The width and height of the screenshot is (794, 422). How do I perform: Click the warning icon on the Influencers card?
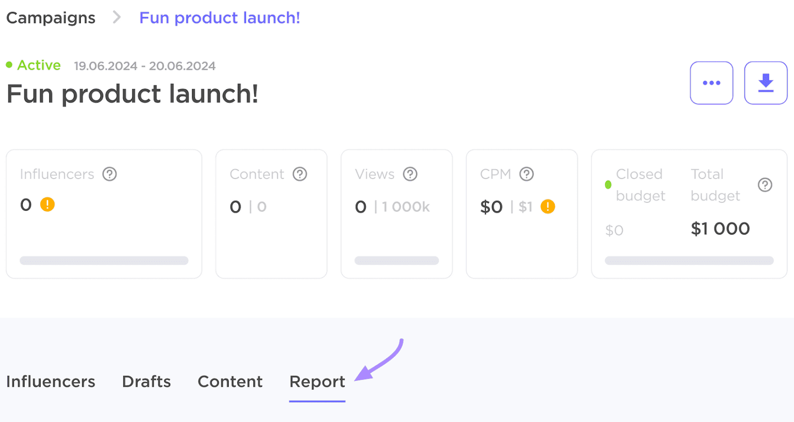pyautogui.click(x=47, y=204)
